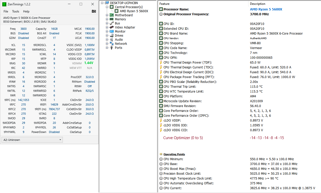This screenshot has height=193, width=321.
Task: Click the chip icon beside Processor Name
Action: [161, 9]
